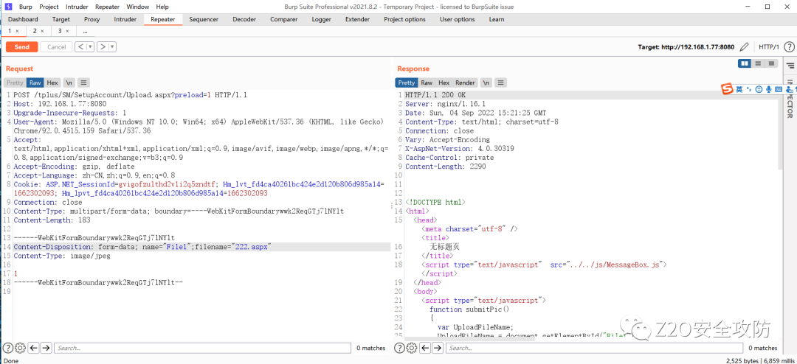Toggle non-printable characters in Request pane

(69, 83)
